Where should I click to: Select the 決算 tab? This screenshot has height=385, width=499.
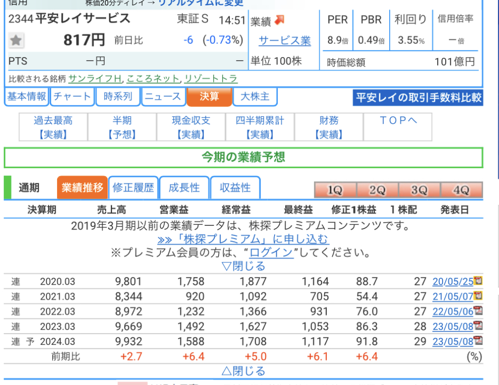point(209,97)
